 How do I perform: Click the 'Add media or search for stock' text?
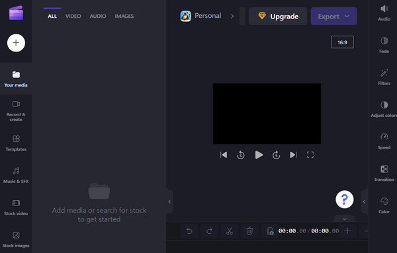99,215
